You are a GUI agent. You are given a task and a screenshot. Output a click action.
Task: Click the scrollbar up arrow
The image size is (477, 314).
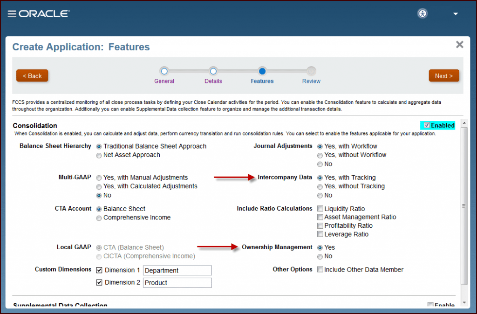pyautogui.click(x=464, y=123)
